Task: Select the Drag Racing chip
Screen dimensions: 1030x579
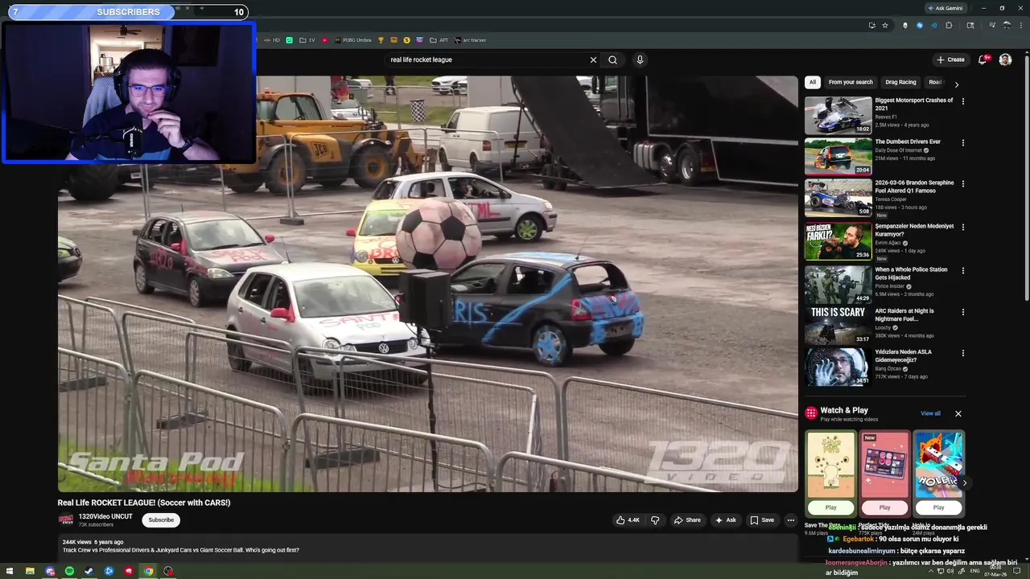Action: click(x=900, y=82)
